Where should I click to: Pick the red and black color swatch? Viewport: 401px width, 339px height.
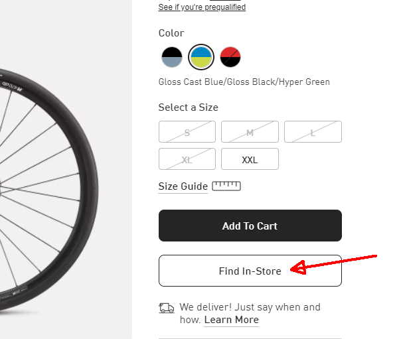coord(230,57)
